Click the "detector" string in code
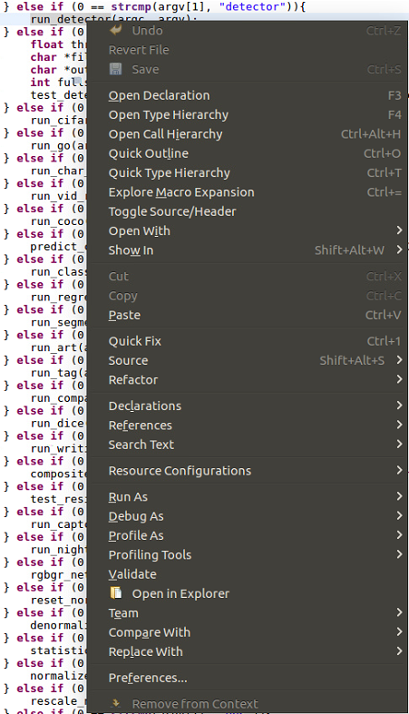The height and width of the screenshot is (714, 409). pos(253,7)
